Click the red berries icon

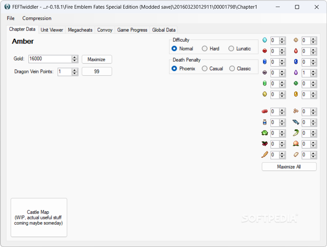click(x=265, y=144)
